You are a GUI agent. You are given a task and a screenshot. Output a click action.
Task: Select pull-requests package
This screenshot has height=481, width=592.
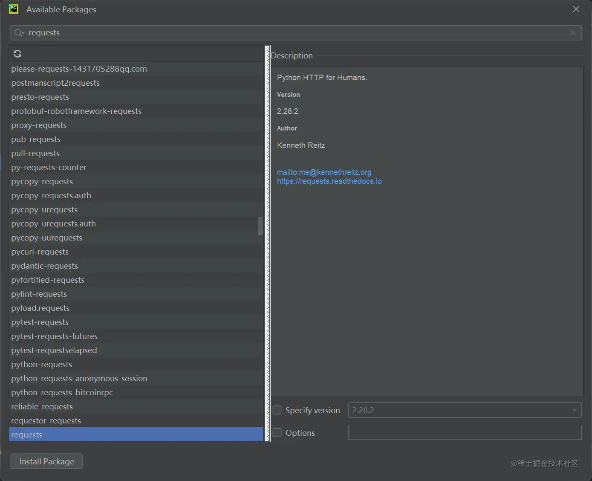pos(136,153)
